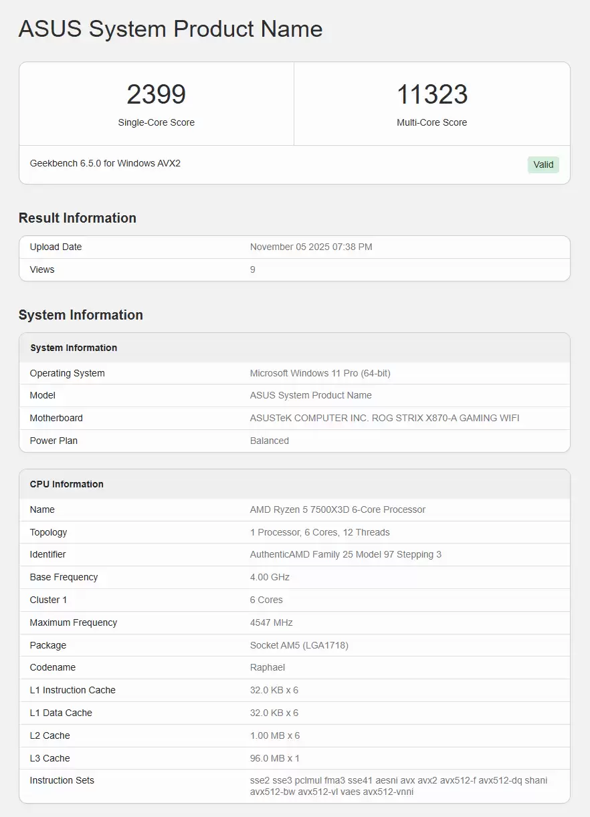The image size is (590, 817).
Task: Click the 4547 MHz maximum frequency value
Action: (272, 622)
